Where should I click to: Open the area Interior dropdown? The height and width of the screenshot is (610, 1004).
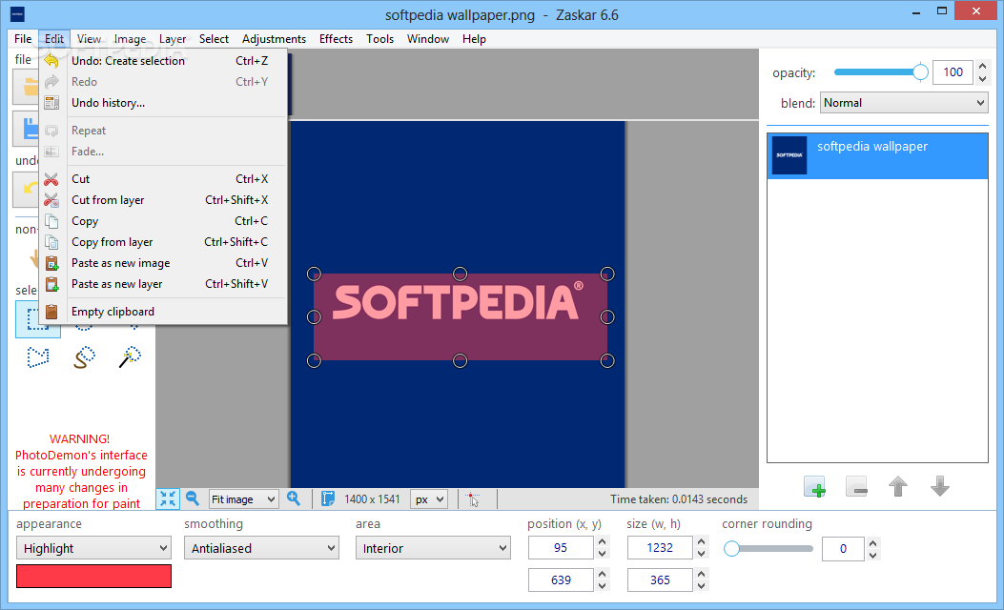click(433, 549)
